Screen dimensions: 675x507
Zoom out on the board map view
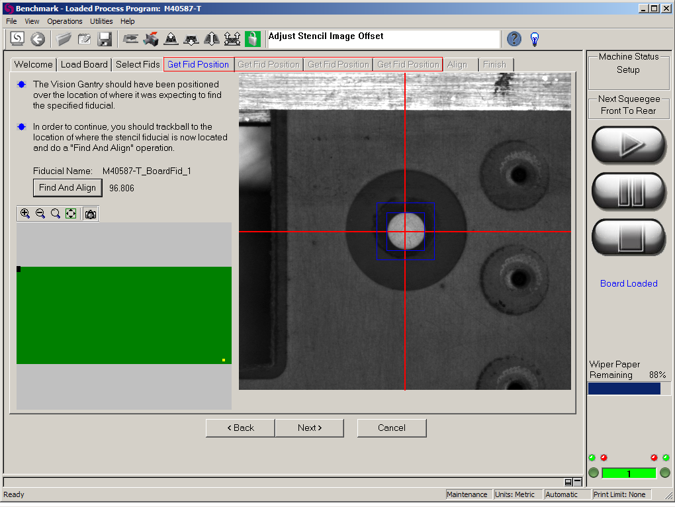click(40, 214)
